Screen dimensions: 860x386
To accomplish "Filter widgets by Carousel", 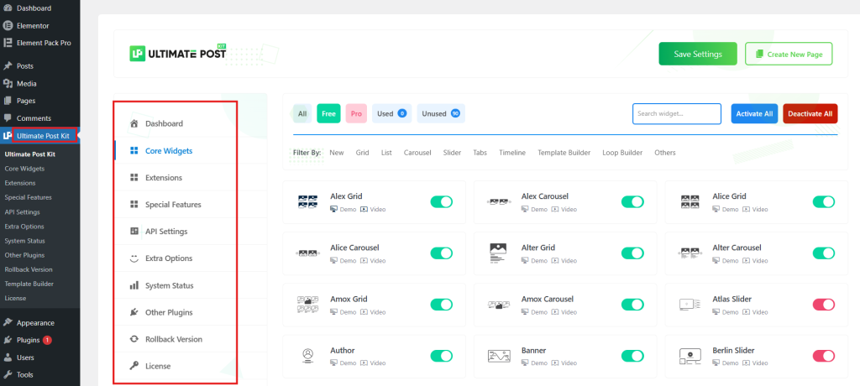I will 417,153.
